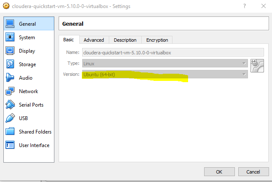The height and width of the screenshot is (182, 272).
Task: Open the Encryption tab
Action: click(157, 40)
